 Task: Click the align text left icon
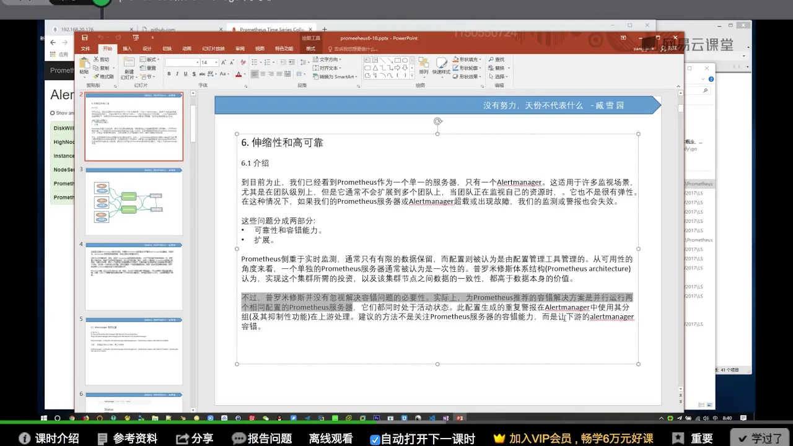pos(255,74)
